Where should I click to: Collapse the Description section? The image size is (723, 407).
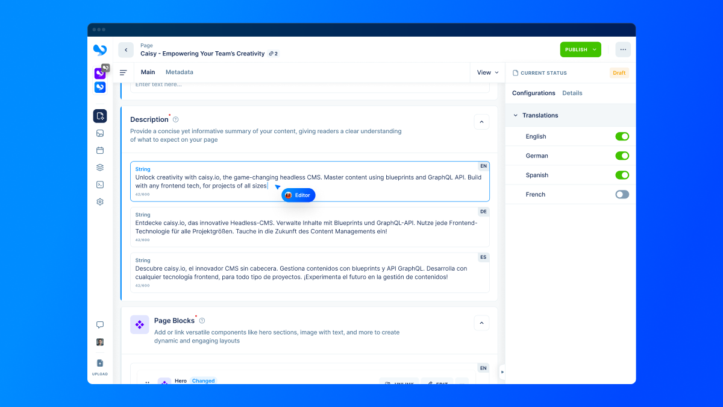(x=481, y=122)
